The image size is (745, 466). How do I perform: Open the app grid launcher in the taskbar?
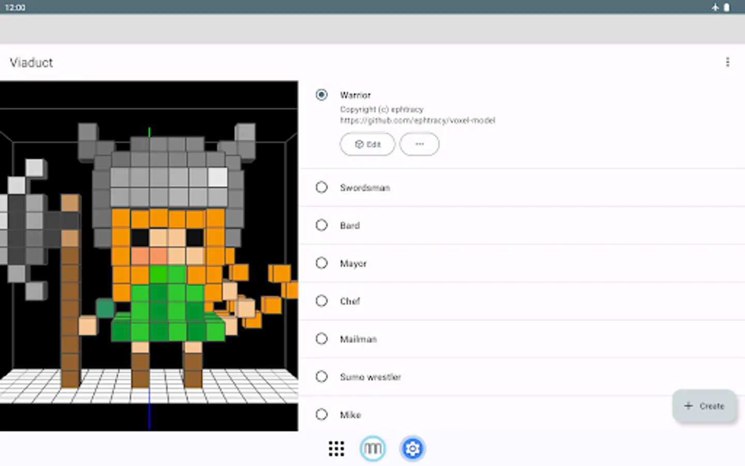point(336,448)
